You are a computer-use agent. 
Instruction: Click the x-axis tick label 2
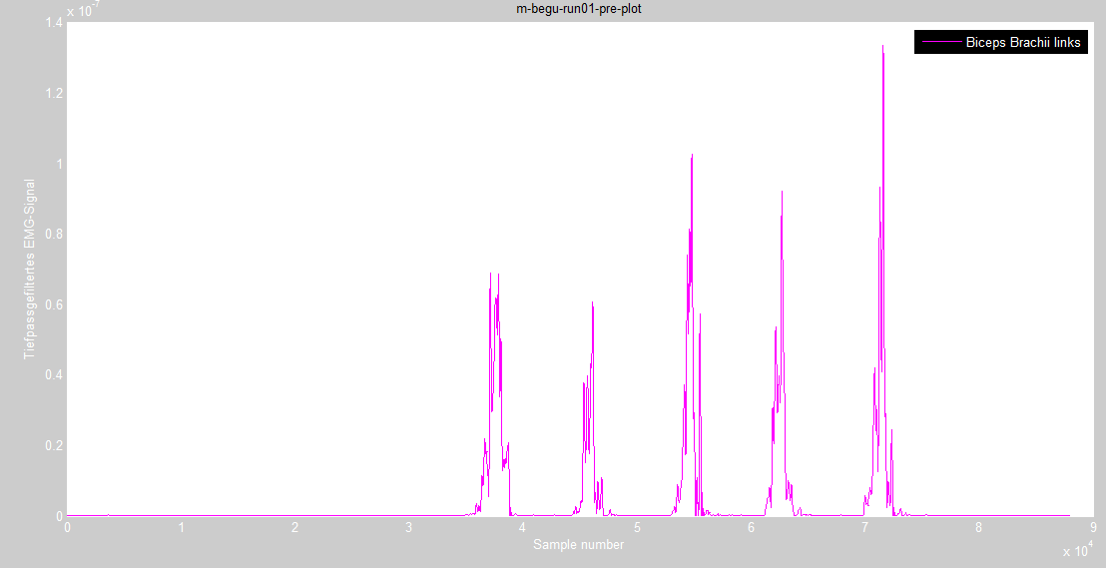pos(295,528)
